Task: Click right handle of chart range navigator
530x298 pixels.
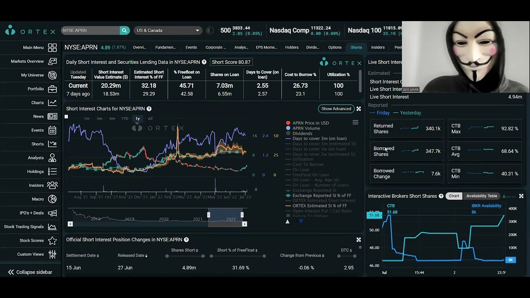Action: [x=242, y=215]
